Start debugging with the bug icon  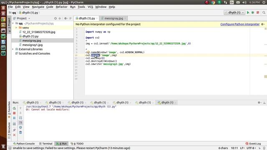tap(253, 12)
